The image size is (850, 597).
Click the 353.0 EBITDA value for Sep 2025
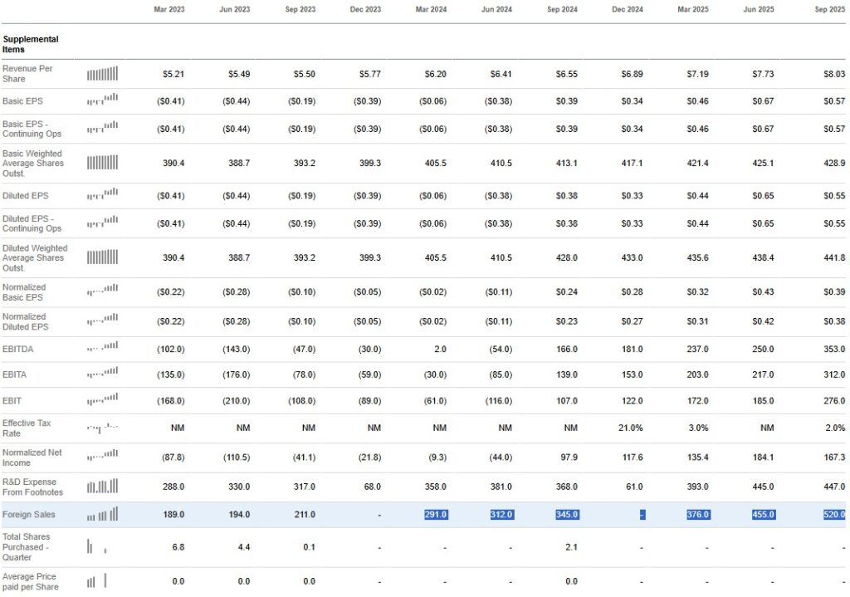point(833,350)
